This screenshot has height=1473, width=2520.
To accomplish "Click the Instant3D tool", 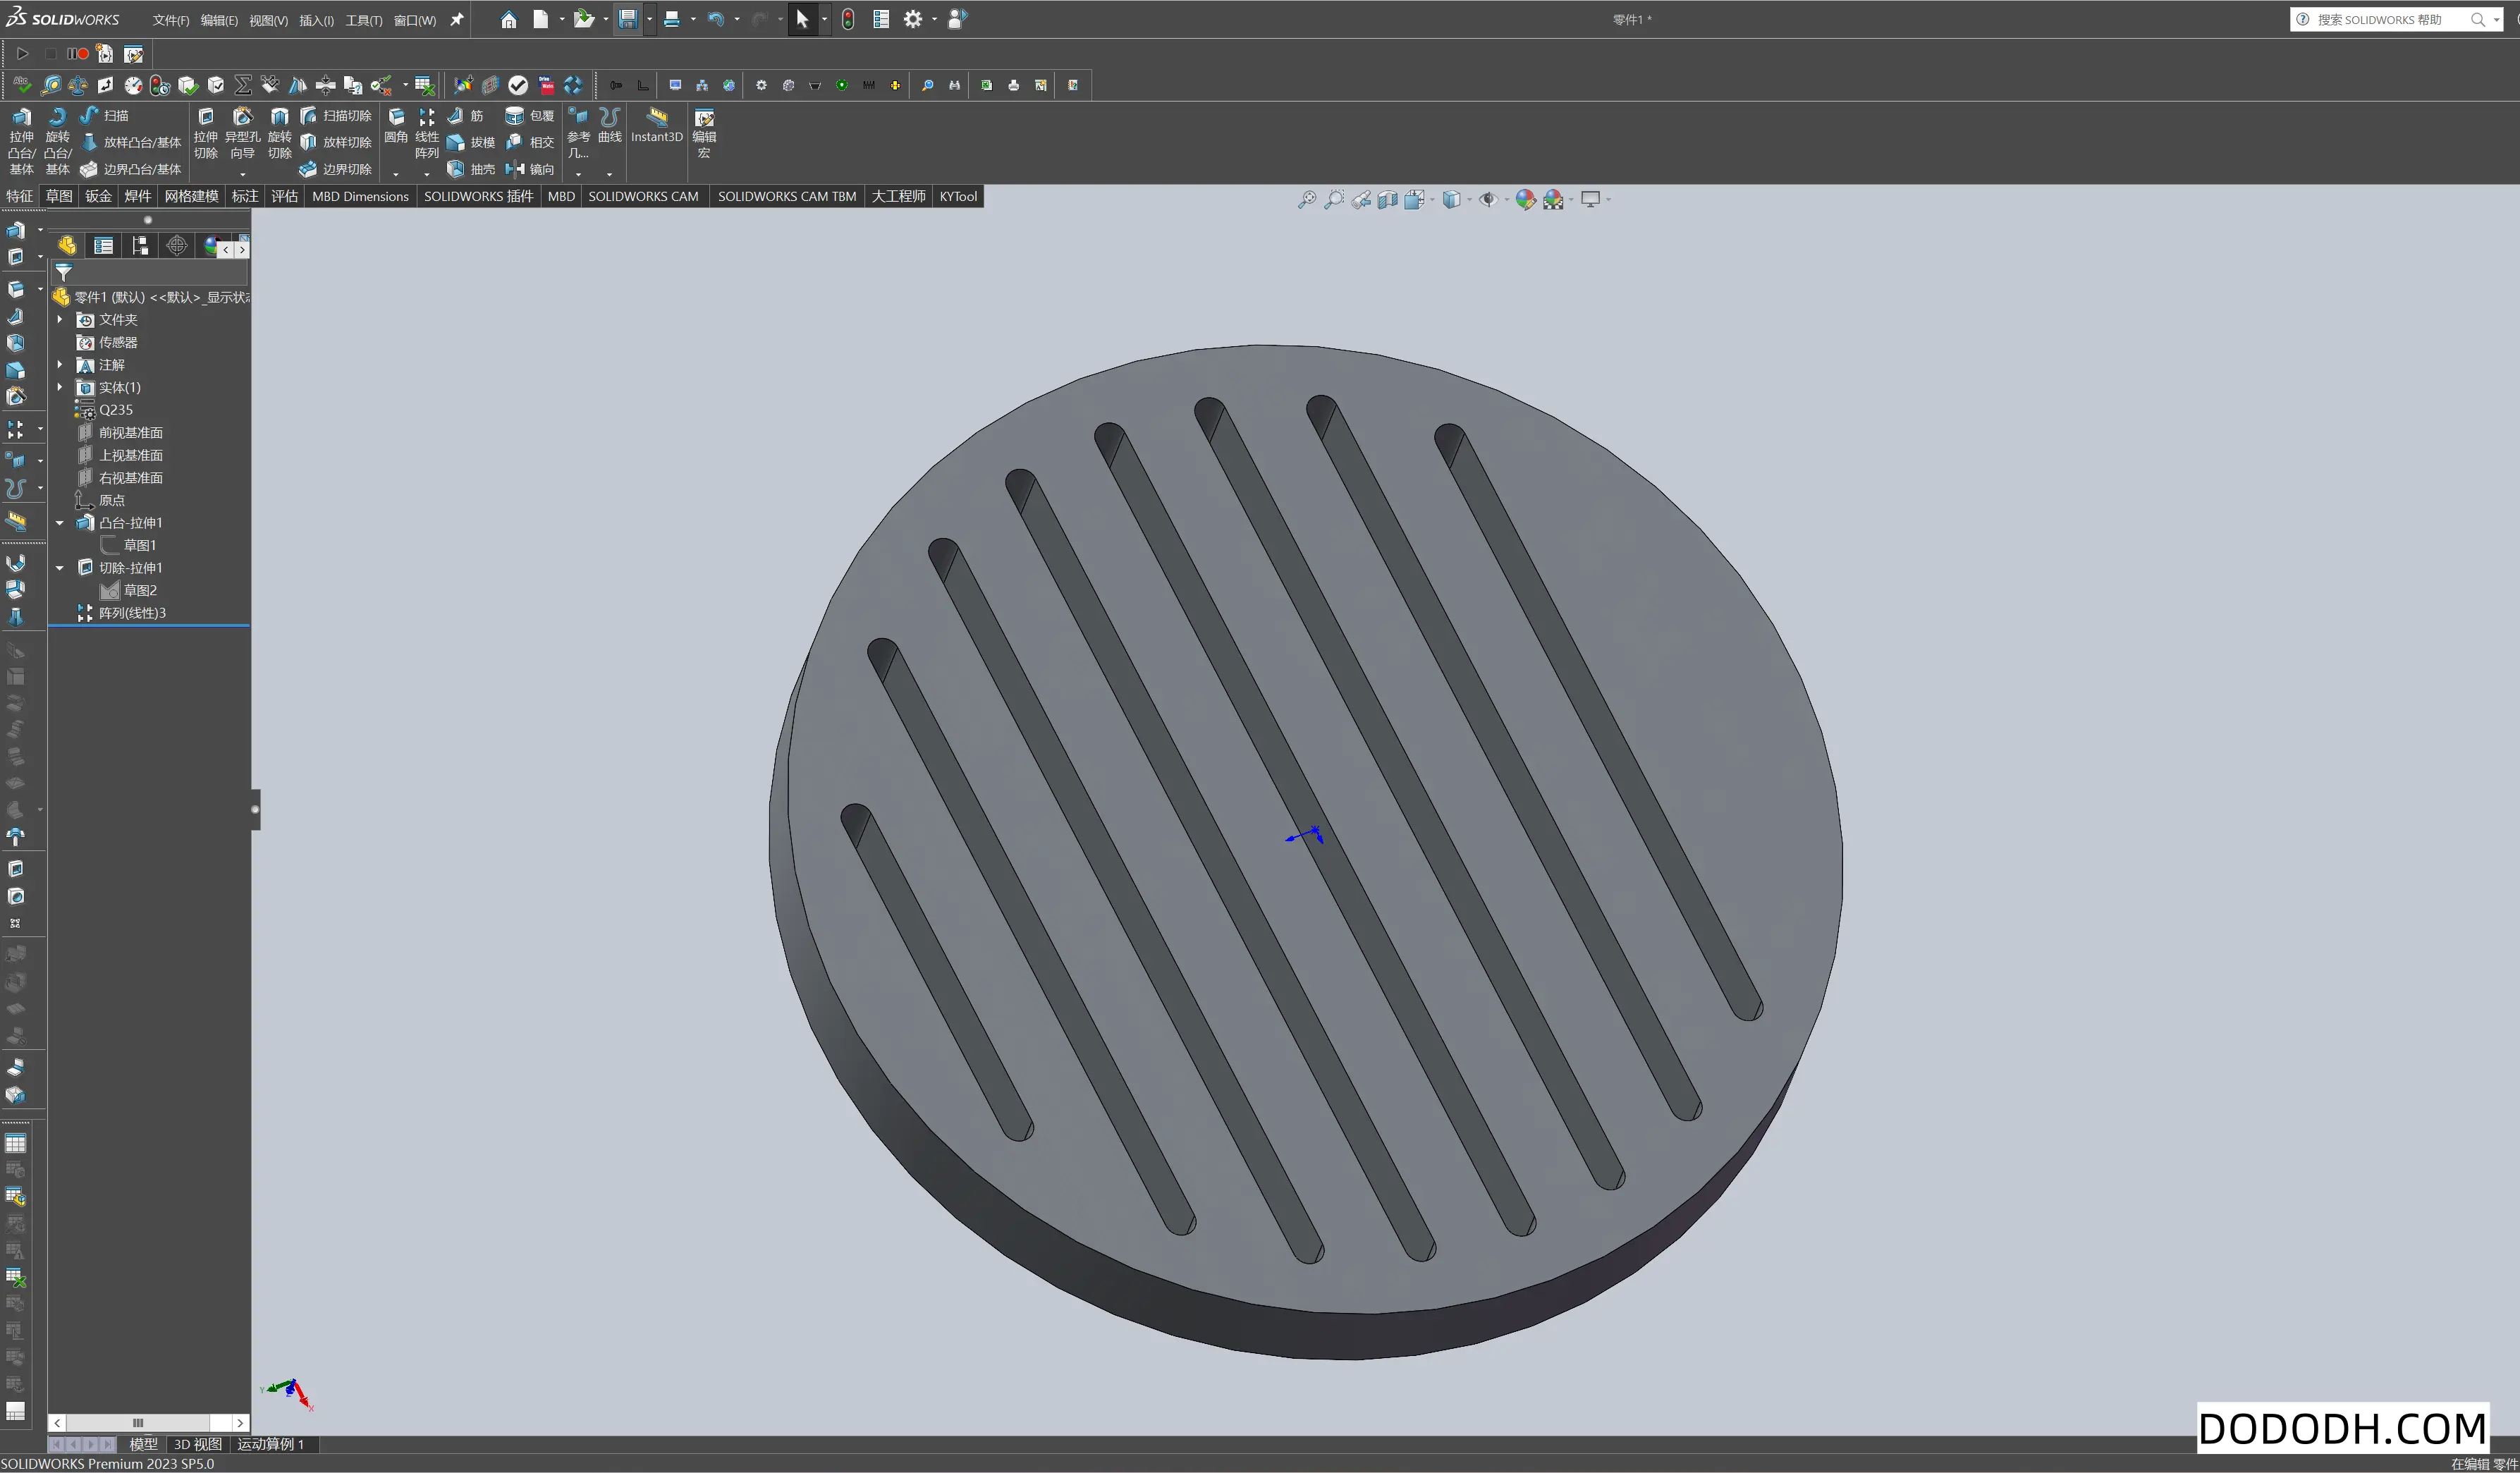I will [x=657, y=126].
